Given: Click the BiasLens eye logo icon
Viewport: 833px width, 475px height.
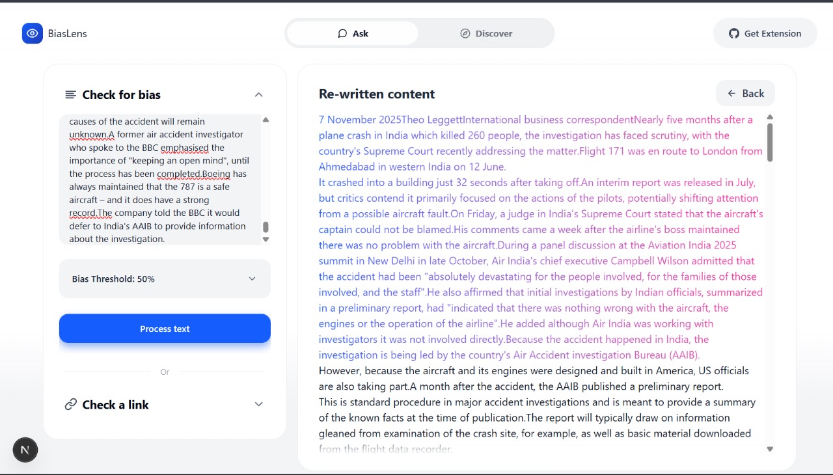Looking at the screenshot, I should pos(32,33).
